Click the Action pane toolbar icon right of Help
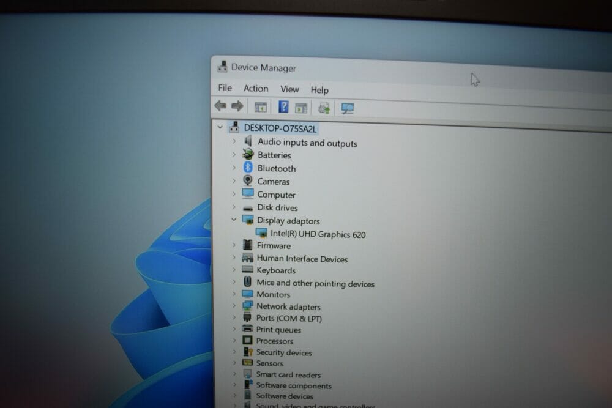 click(x=301, y=108)
